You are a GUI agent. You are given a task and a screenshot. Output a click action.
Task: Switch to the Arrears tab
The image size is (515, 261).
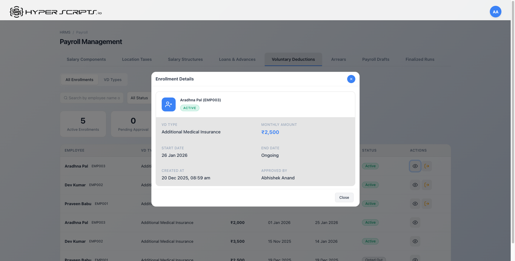click(339, 60)
